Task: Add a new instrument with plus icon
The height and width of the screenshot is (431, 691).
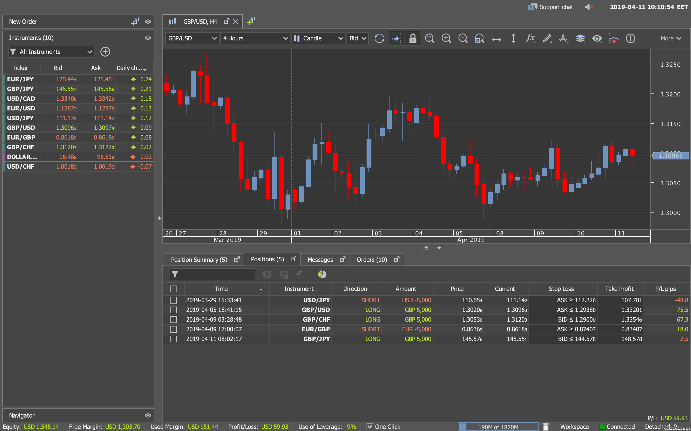Action: [105, 52]
